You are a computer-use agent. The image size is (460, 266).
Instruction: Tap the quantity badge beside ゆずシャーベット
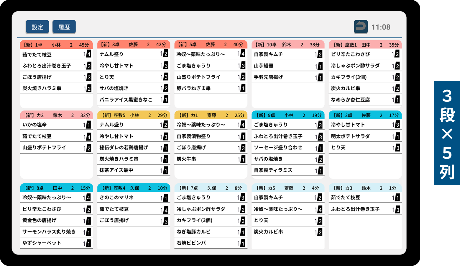tap(88, 243)
